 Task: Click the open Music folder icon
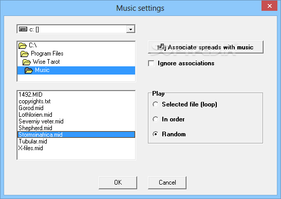point(28,70)
